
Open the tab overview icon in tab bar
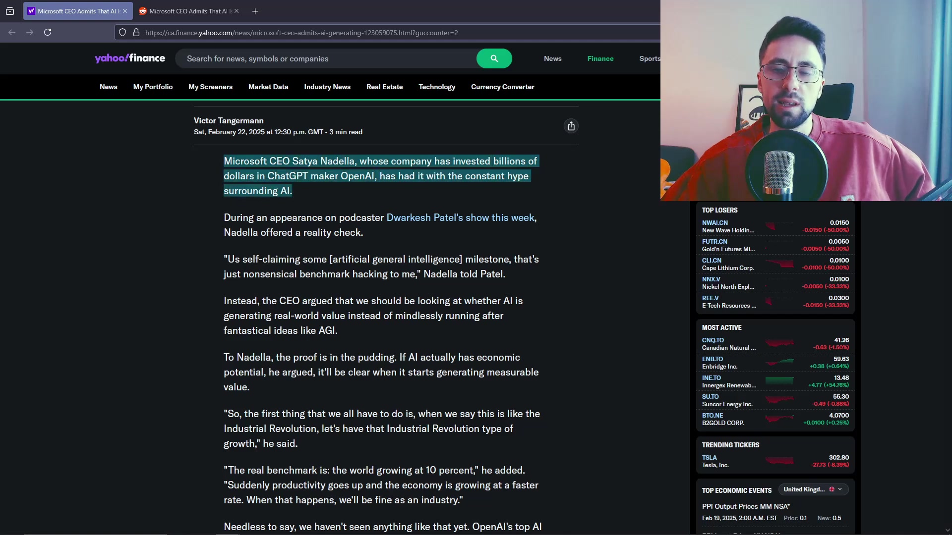tap(10, 11)
